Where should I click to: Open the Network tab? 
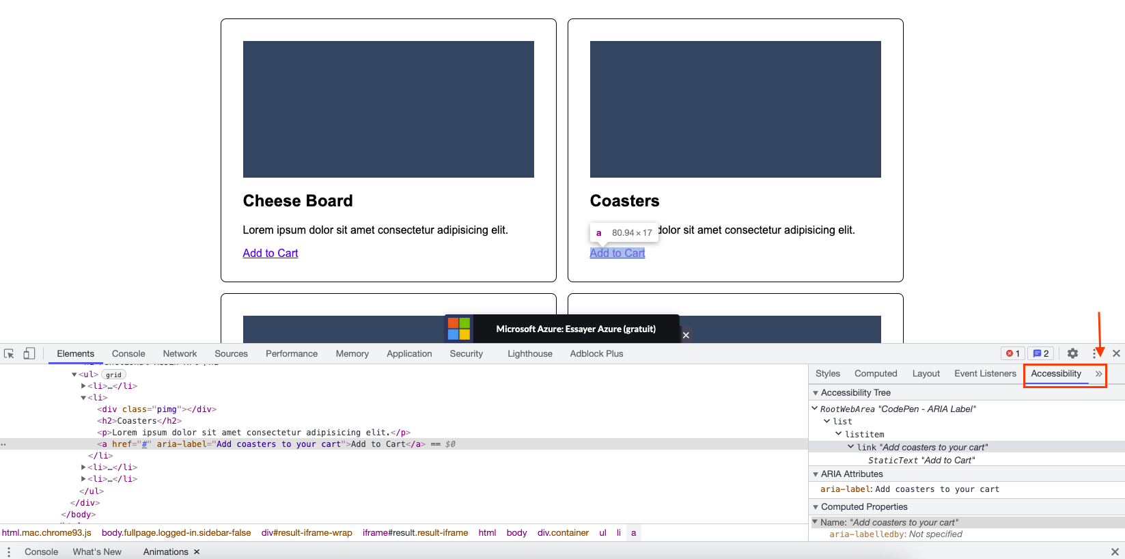[x=180, y=353]
